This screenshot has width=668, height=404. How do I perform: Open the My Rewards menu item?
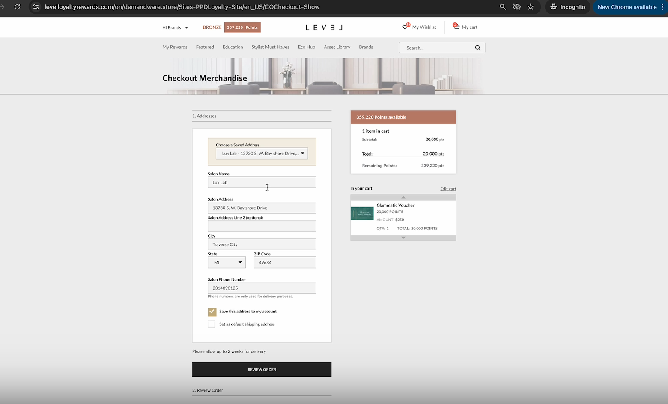click(x=175, y=47)
